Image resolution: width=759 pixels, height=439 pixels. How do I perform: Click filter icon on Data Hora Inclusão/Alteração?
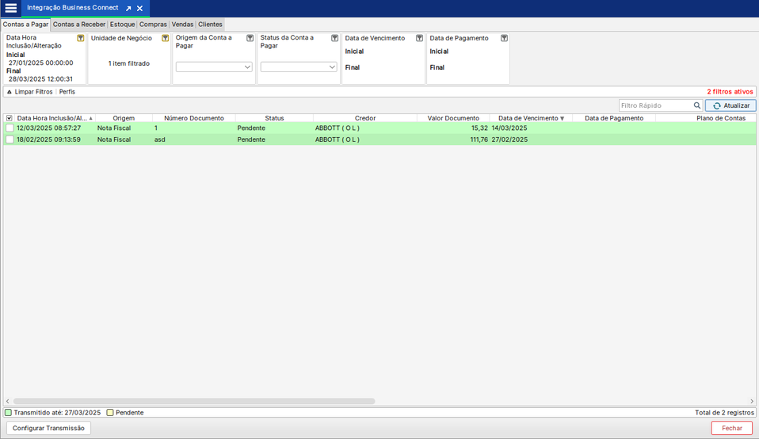coord(81,38)
